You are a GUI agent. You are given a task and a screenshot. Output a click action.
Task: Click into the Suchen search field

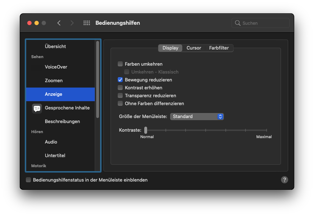pyautogui.click(x=264, y=23)
